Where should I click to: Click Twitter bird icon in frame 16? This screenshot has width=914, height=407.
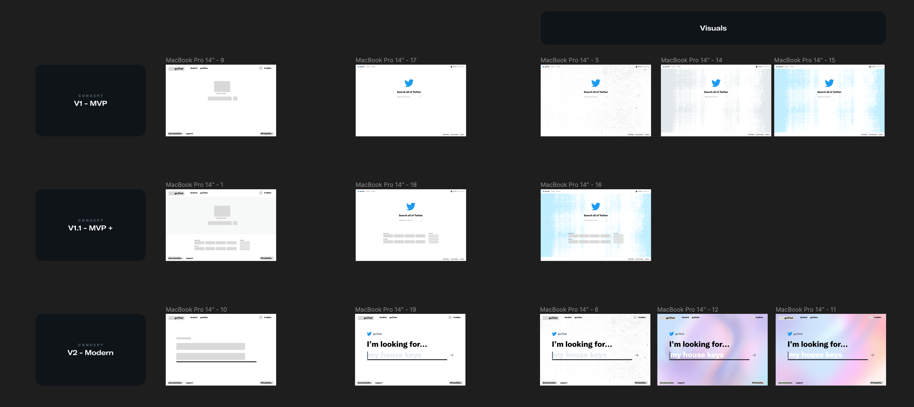(x=595, y=207)
